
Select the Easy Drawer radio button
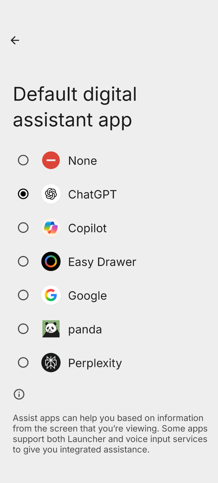23,261
